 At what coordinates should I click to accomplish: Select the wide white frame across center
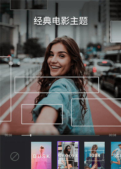57,85
